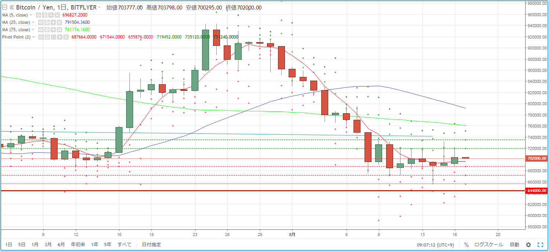This screenshot has width=549, height=251.
Task: Click plus icon next to MA (5, close)
Action: (x=51, y=15)
